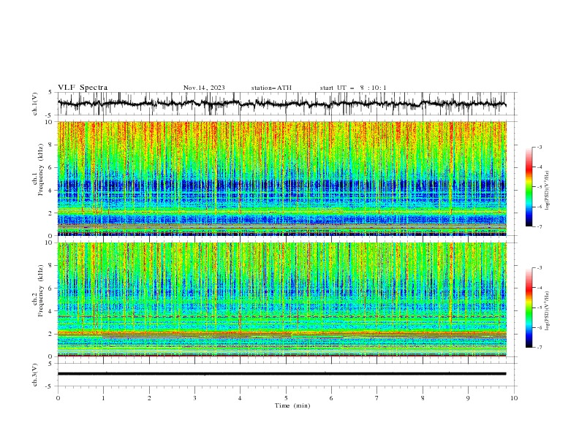Click time axis tick label "3"

[x=194, y=398]
